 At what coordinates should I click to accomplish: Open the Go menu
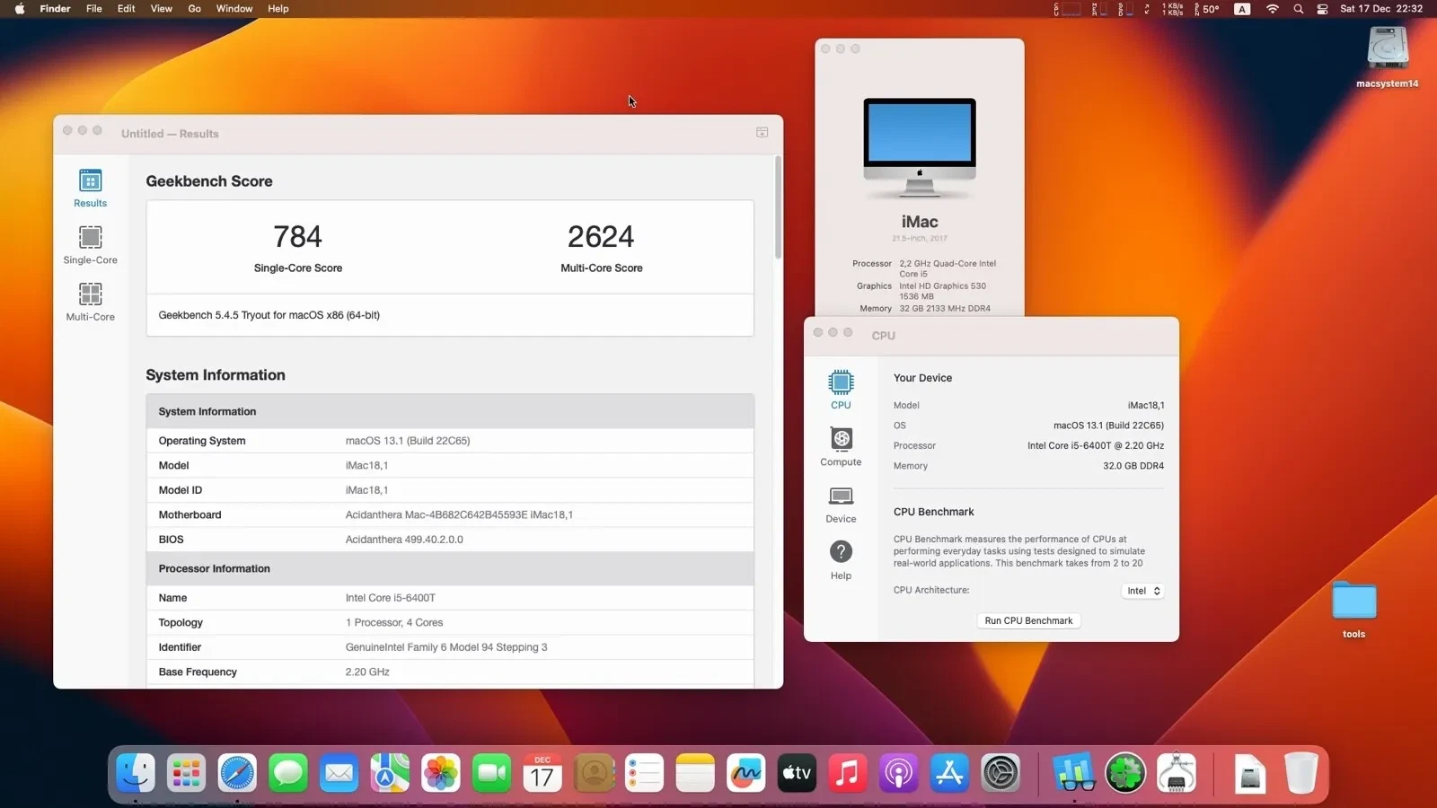tap(194, 9)
